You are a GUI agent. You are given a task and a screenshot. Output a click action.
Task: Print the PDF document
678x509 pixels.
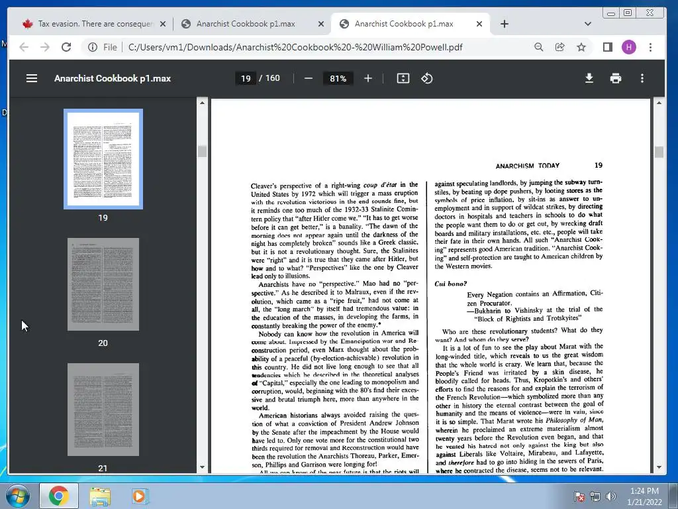616,78
